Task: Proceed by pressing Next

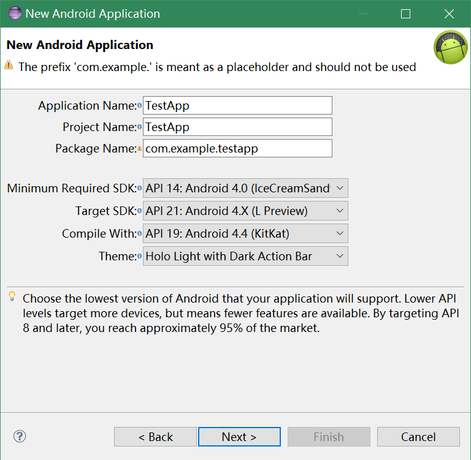Action: click(239, 437)
